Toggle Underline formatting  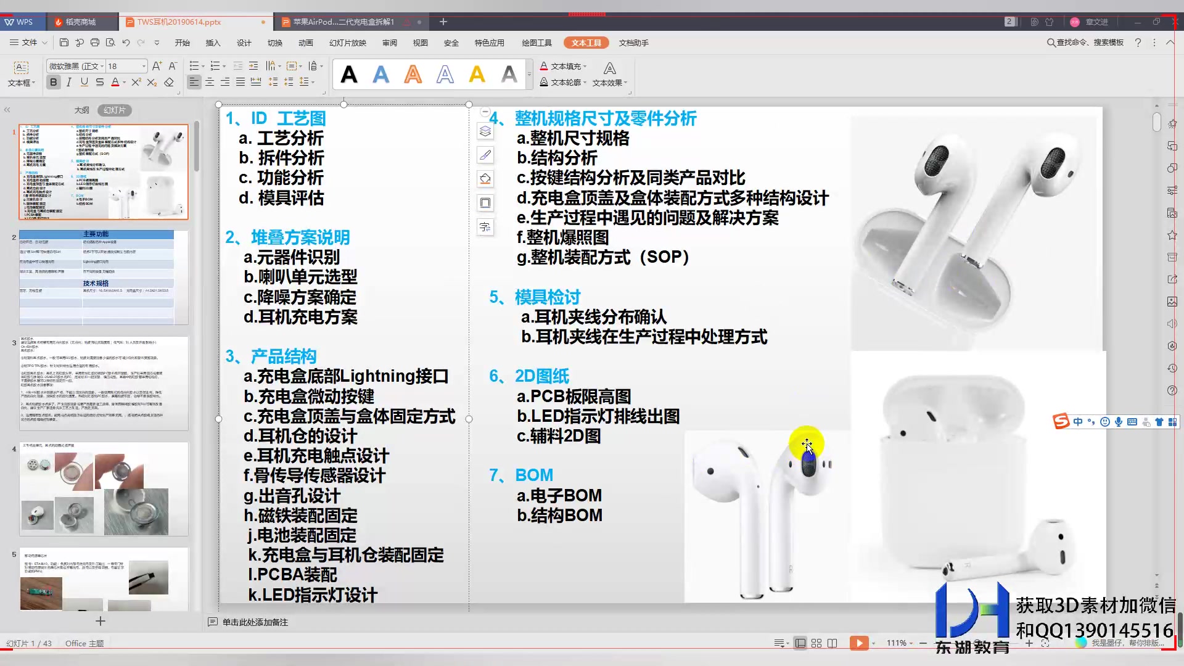click(x=84, y=82)
